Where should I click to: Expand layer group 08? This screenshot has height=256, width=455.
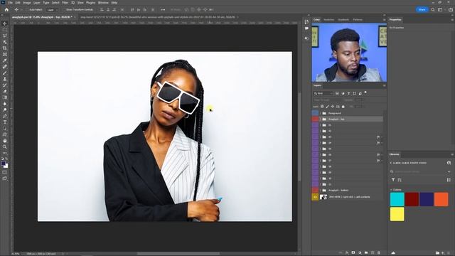pos(321,166)
